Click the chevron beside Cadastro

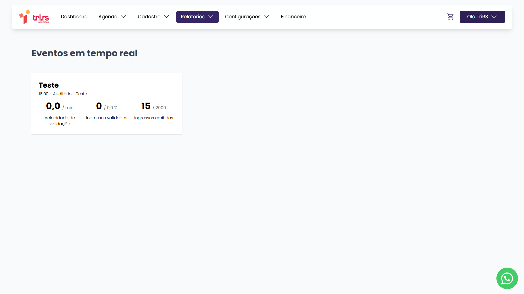(x=166, y=17)
